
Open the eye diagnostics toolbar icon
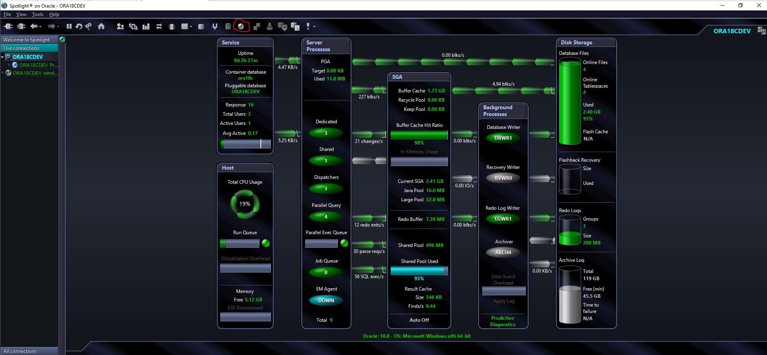pyautogui.click(x=241, y=26)
